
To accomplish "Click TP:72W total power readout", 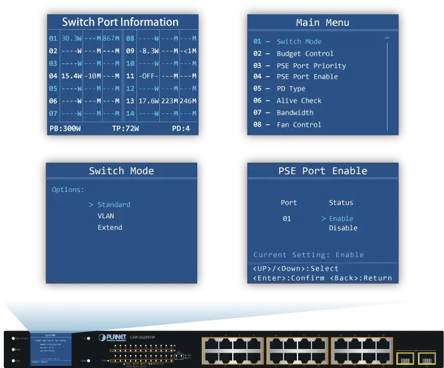I will pos(126,129).
